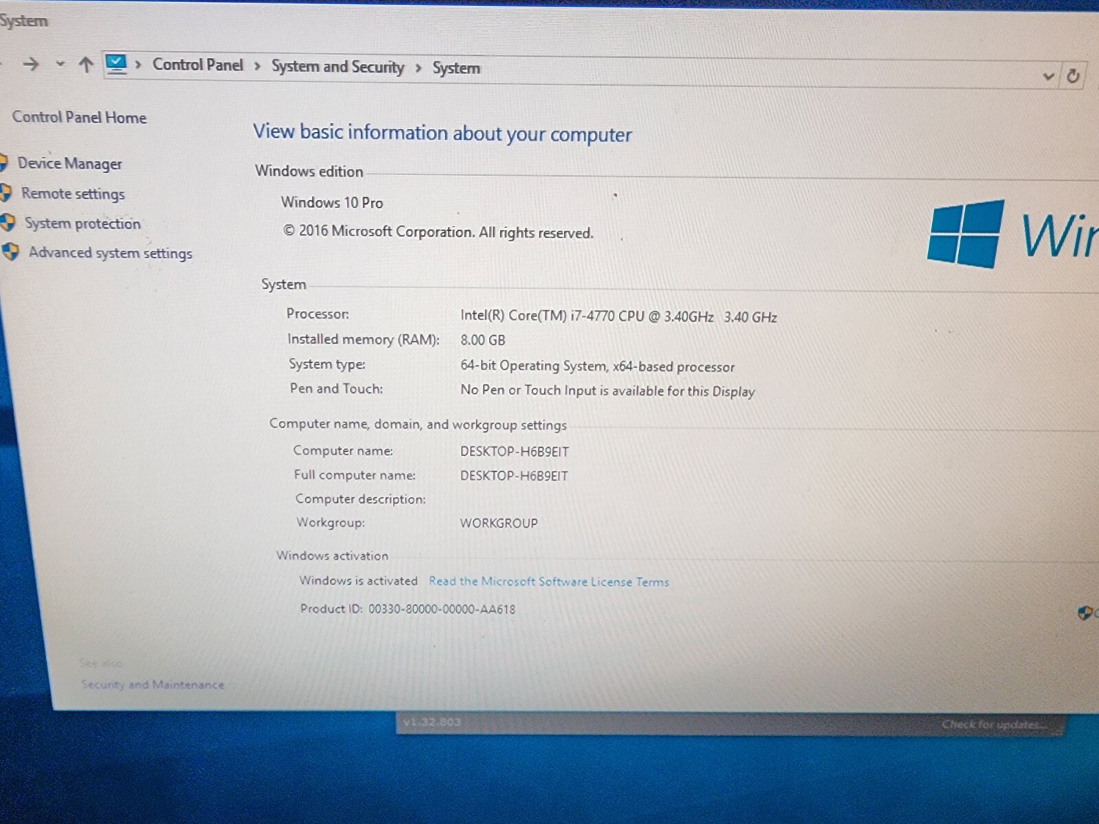Click the Intel Core i7-4770 processor value
The height and width of the screenshot is (824, 1099).
[x=618, y=317]
